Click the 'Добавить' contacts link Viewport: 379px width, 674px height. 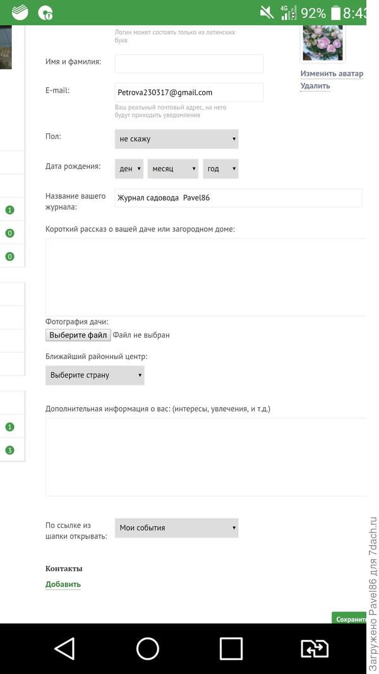63,584
